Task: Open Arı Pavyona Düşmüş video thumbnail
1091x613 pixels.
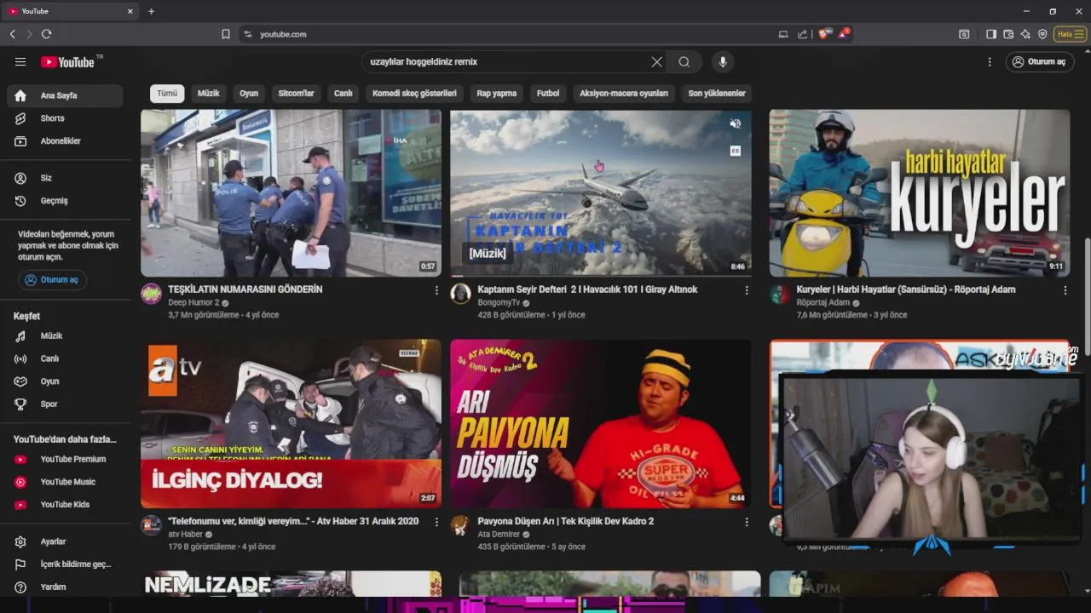Action: click(x=601, y=424)
